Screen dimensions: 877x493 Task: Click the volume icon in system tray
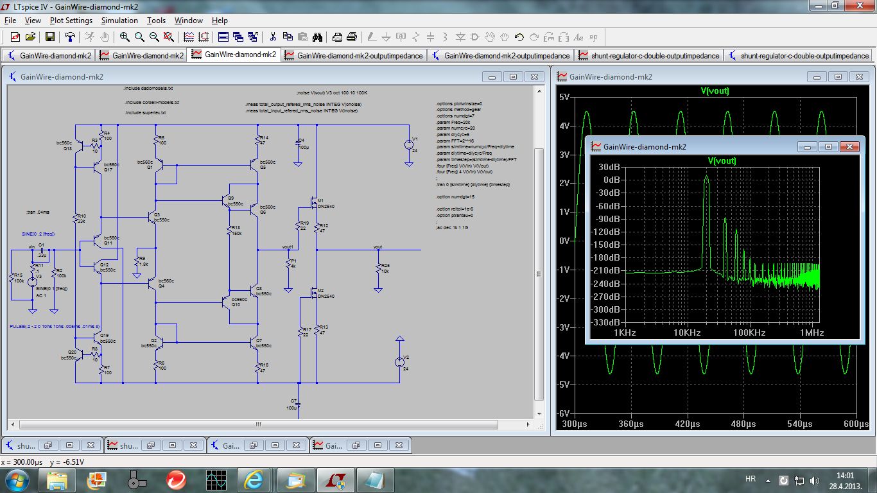pyautogui.click(x=815, y=480)
